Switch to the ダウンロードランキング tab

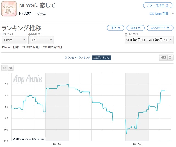point(77,58)
